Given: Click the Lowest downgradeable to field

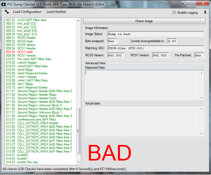Looking at the screenshot, I should tap(172, 41).
